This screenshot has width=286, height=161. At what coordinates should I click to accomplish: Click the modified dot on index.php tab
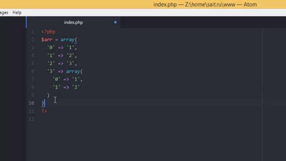[x=115, y=22]
